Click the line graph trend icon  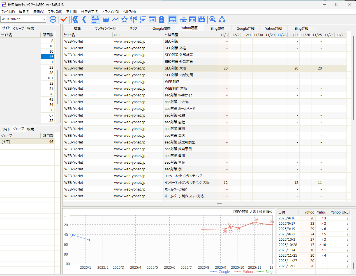point(115,19)
